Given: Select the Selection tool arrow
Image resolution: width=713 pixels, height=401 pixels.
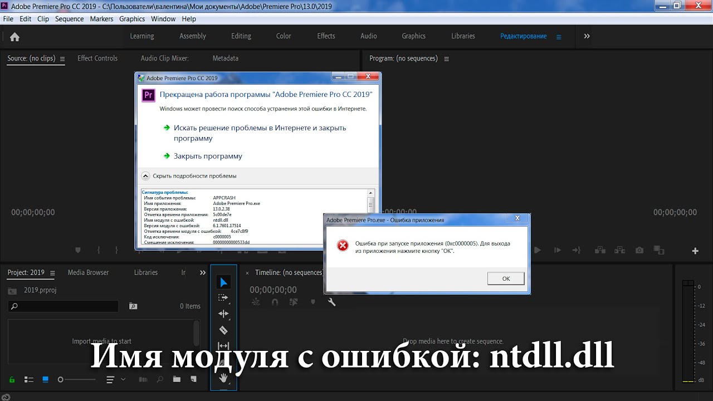Looking at the screenshot, I should (x=223, y=282).
